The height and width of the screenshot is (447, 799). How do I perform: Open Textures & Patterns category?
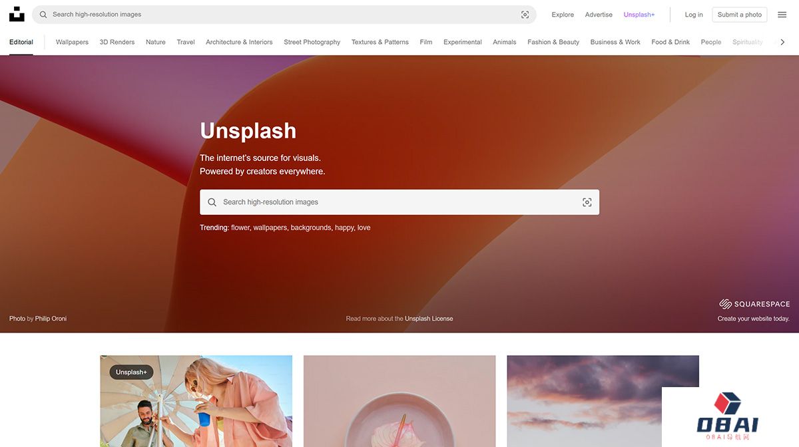click(380, 42)
